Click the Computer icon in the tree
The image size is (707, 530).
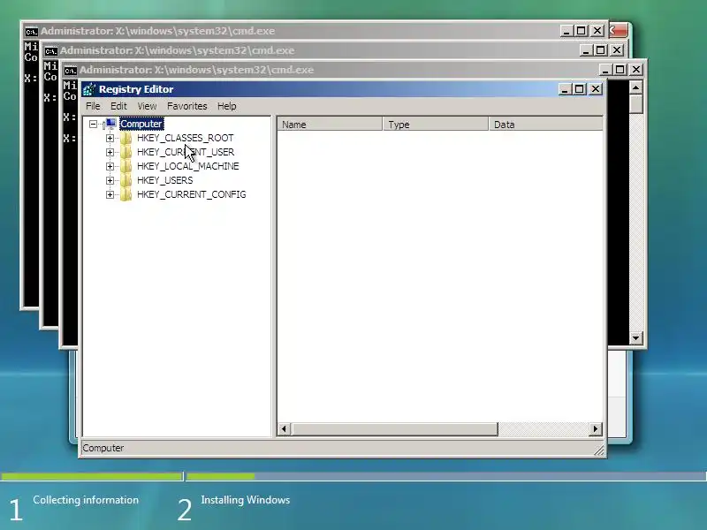tap(110, 124)
